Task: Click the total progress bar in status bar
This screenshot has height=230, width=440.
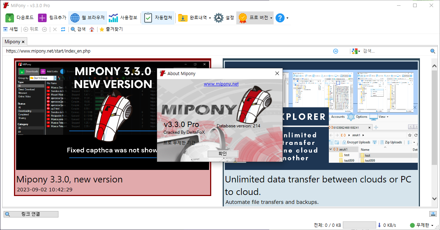Action: pyautogui.click(x=359, y=225)
